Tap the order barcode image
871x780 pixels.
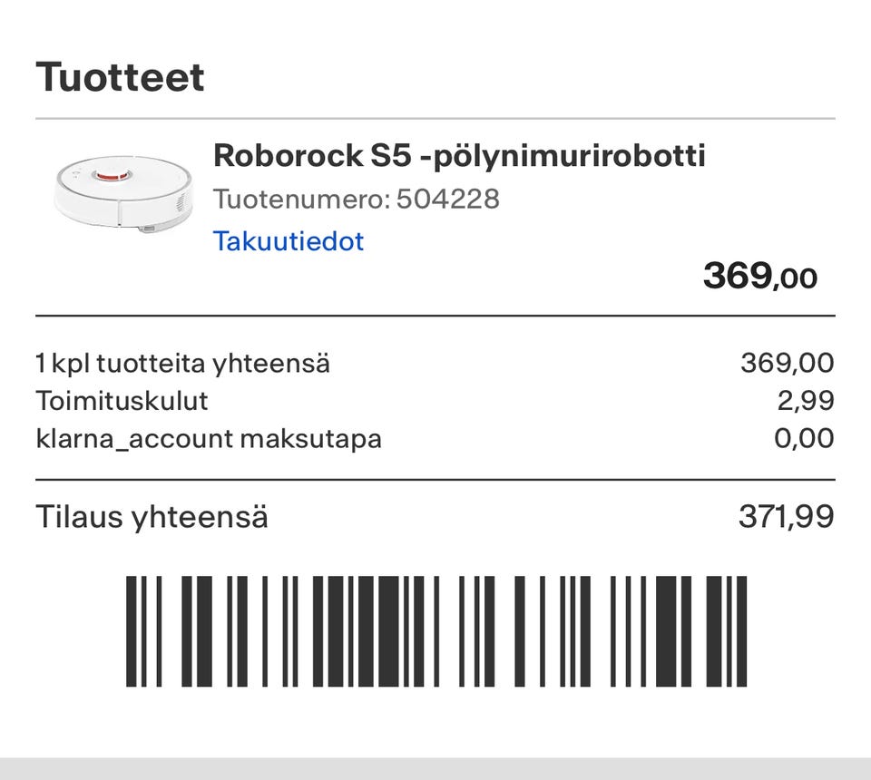[x=435, y=631]
